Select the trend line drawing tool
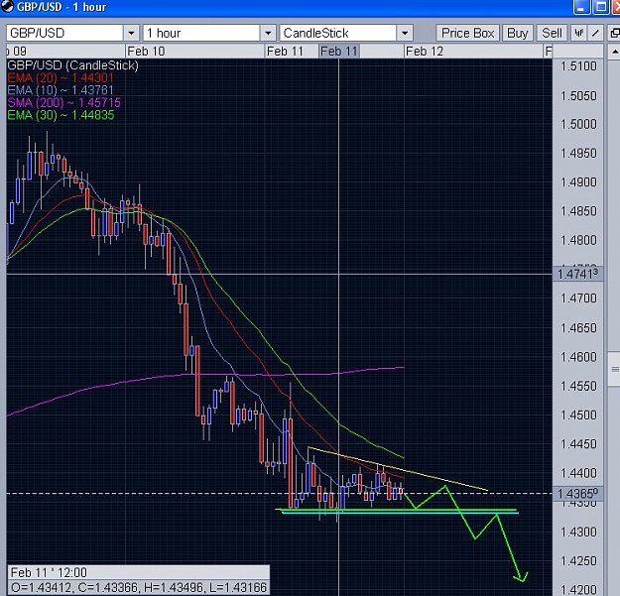Viewport: 620px width, 596px height. coord(595,33)
